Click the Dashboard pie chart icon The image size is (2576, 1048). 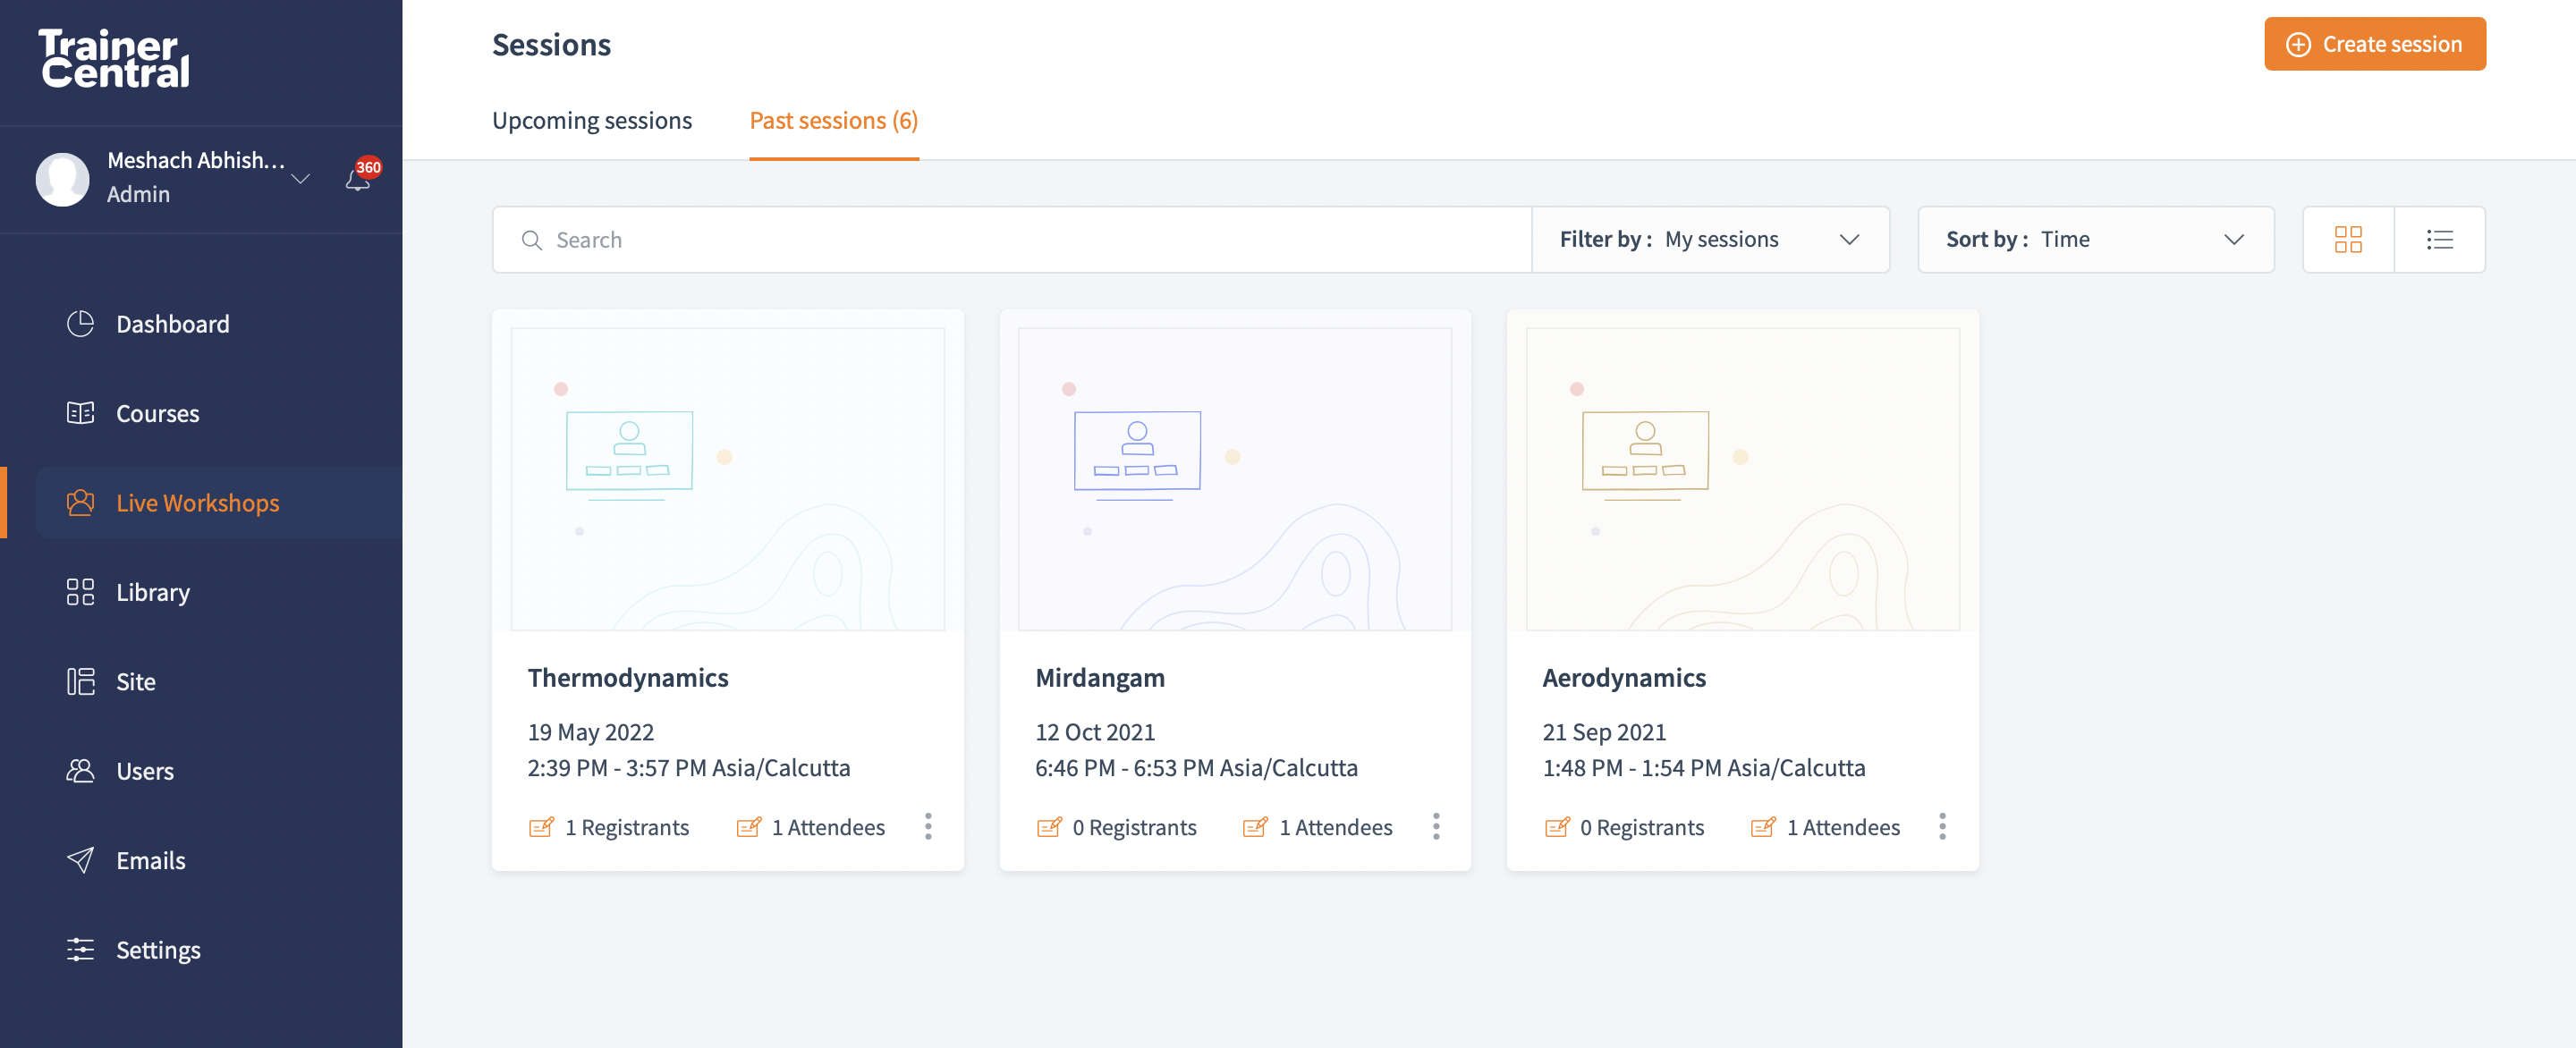80,323
